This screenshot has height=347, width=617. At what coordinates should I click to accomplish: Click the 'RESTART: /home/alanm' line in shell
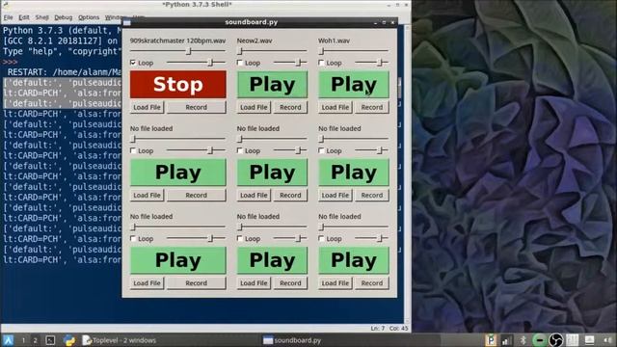[65, 72]
